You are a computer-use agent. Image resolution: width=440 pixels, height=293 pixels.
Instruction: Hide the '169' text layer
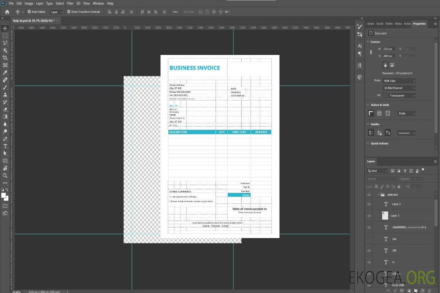[x=369, y=251]
